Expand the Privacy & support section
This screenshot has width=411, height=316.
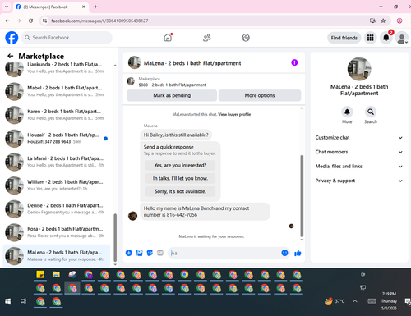tap(359, 181)
